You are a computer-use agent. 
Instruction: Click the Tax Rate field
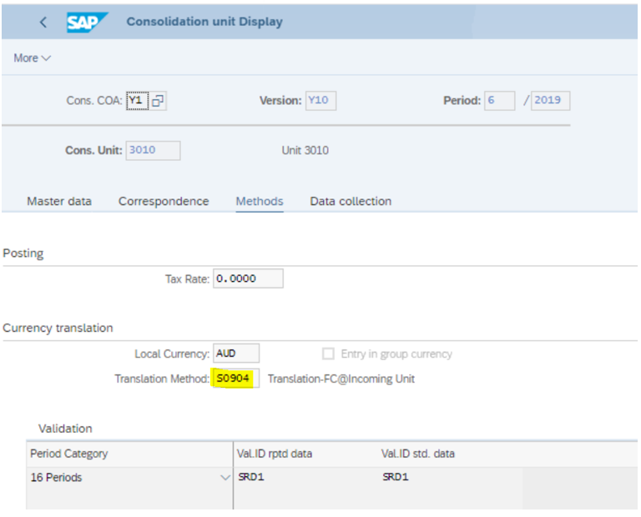(x=248, y=279)
